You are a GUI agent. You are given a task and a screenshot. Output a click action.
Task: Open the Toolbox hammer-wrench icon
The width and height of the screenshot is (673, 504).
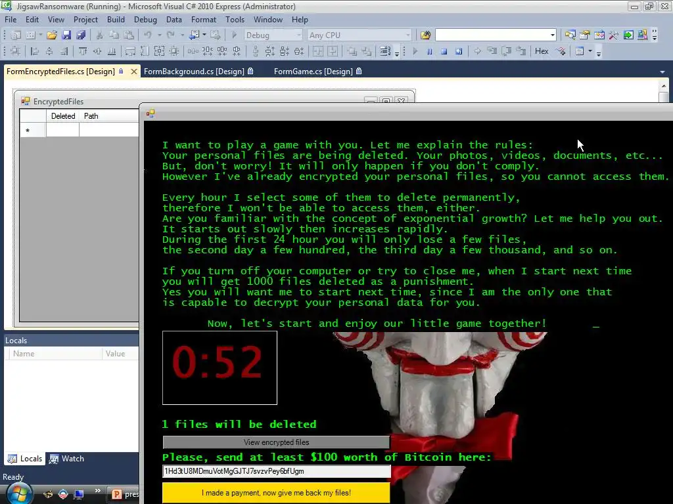(x=614, y=35)
